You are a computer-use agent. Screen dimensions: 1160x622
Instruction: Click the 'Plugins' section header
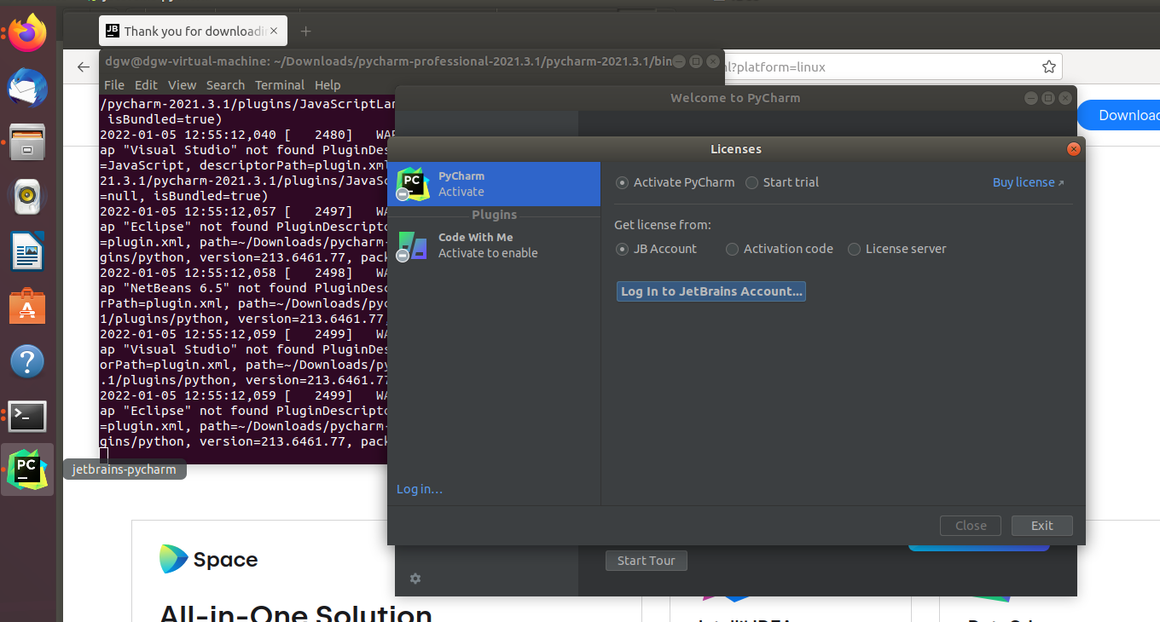click(x=495, y=215)
